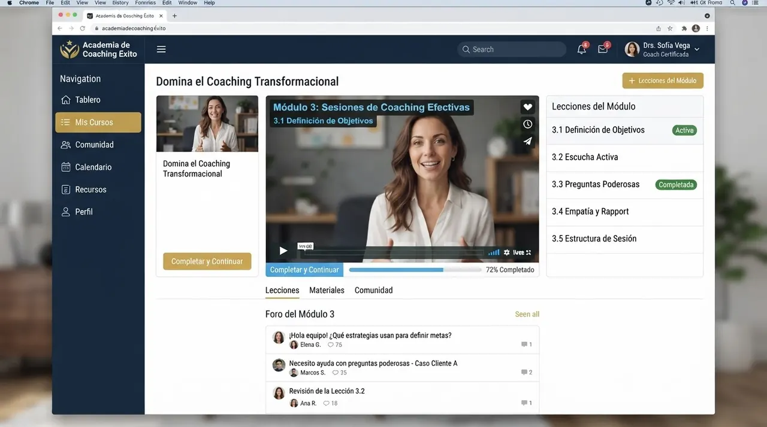Click the course instructor thumbnail

coord(207,124)
